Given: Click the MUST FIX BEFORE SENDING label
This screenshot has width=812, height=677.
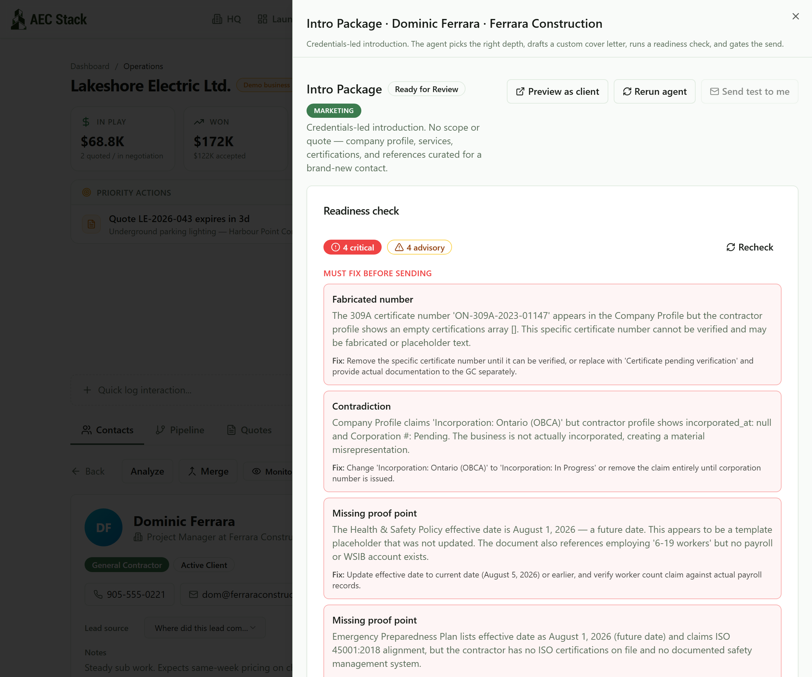Looking at the screenshot, I should [x=377, y=273].
